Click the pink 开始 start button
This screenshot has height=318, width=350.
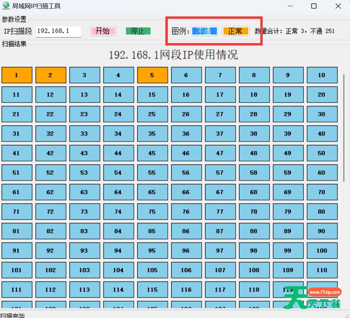coord(103,31)
